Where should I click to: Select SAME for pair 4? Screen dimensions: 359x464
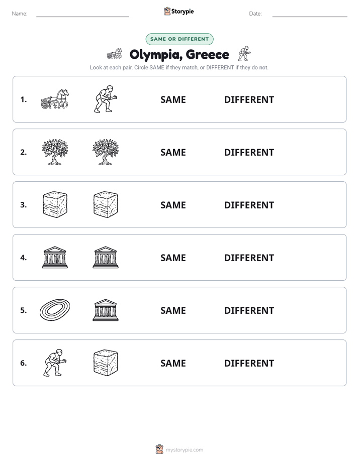tap(173, 258)
